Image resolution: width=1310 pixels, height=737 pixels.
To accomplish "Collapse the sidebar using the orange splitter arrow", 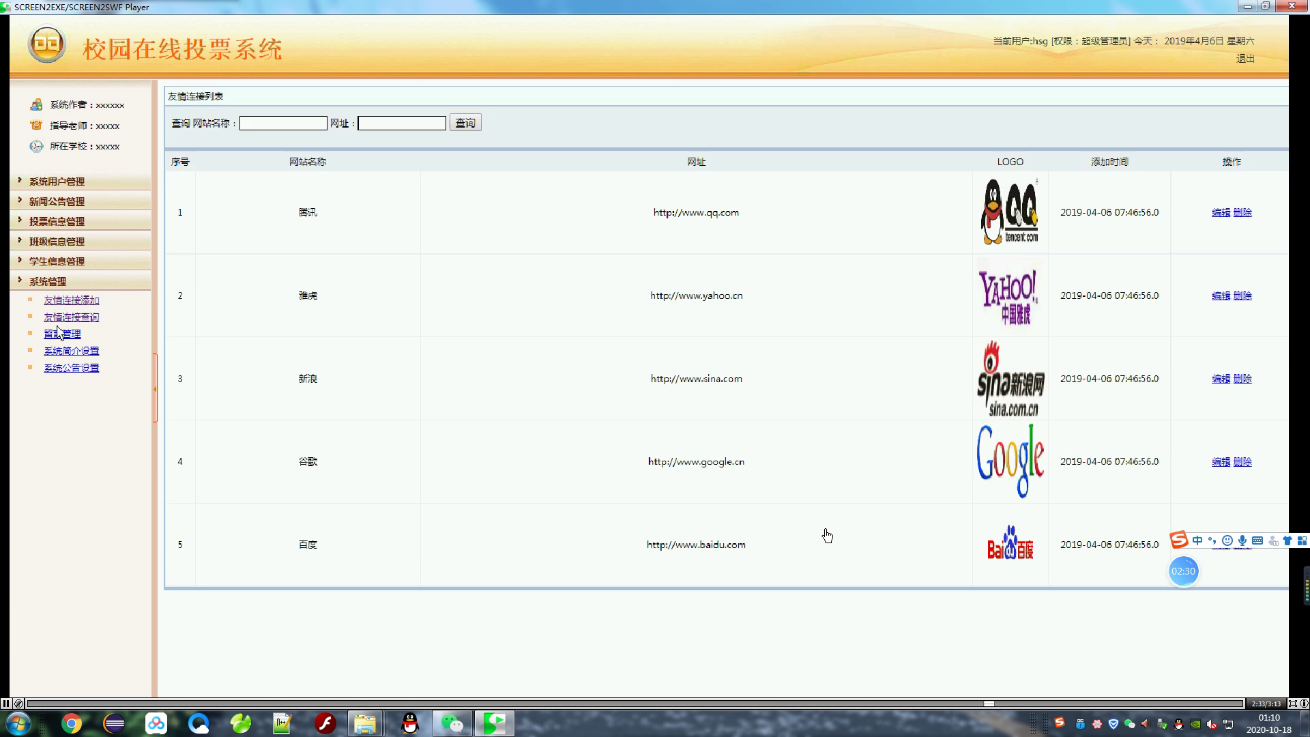I will click(x=155, y=388).
